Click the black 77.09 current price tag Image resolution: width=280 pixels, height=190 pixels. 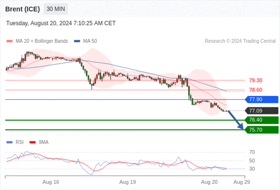[262, 111]
